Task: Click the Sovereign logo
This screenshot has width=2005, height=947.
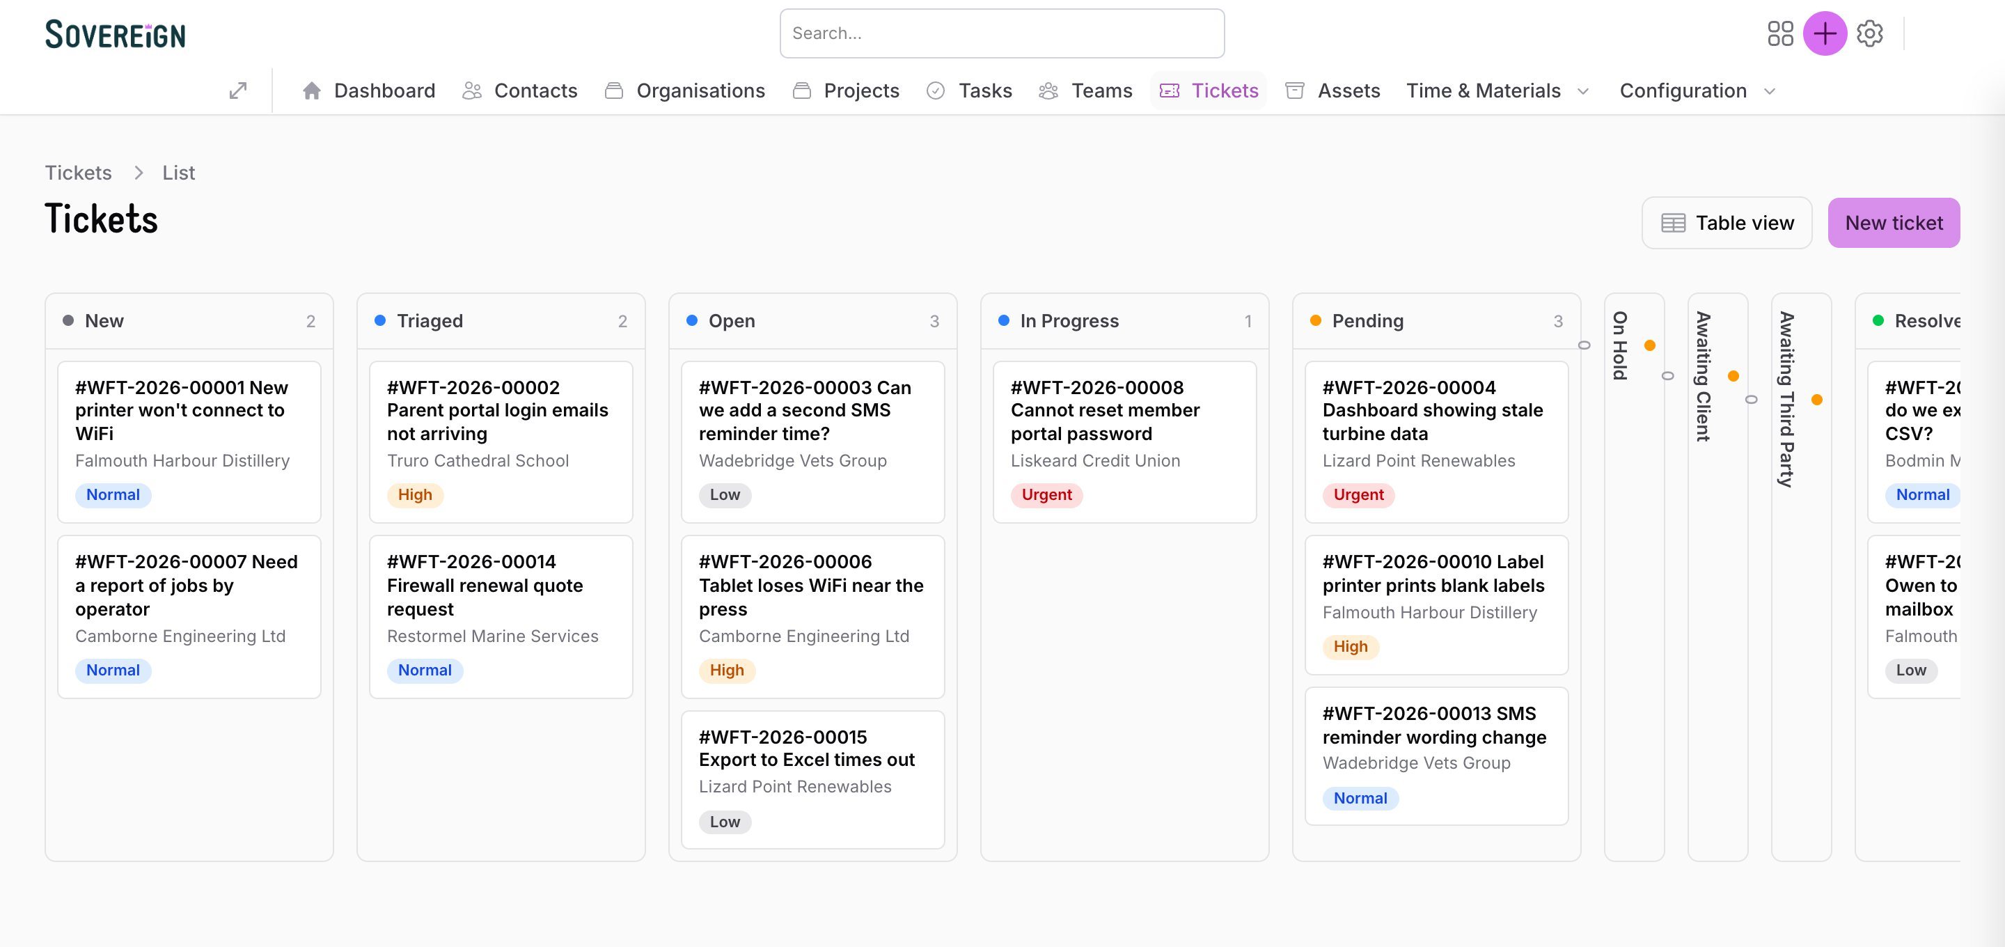Action: pyautogui.click(x=115, y=34)
